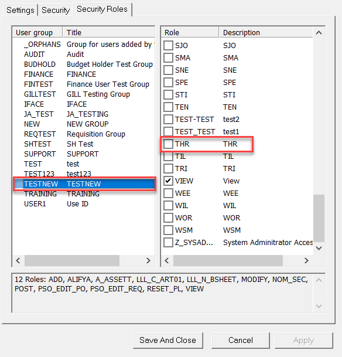Tick the SPE role checkbox
Image resolution: width=342 pixels, height=357 pixels.
pyautogui.click(x=168, y=82)
